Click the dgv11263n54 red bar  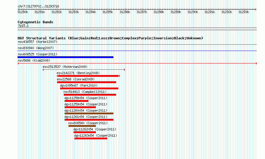coord(91,138)
